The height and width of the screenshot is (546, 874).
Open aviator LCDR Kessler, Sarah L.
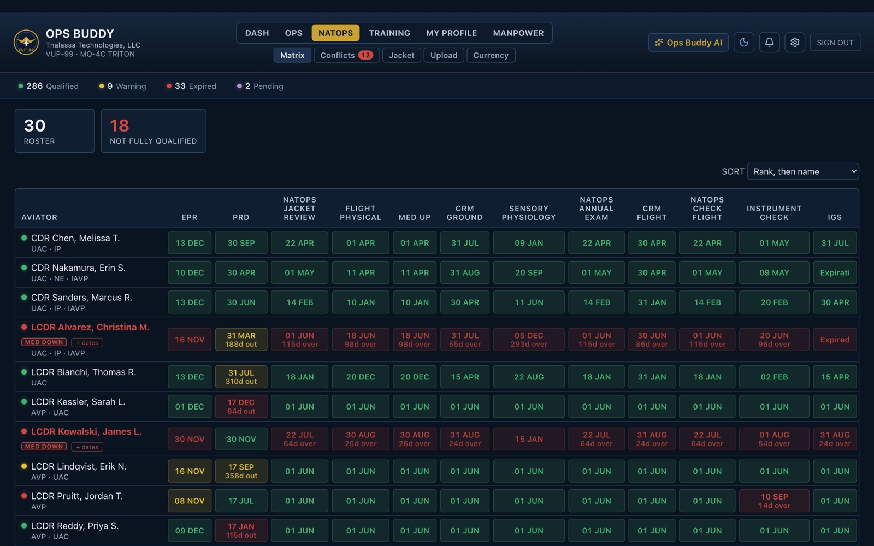tap(78, 402)
